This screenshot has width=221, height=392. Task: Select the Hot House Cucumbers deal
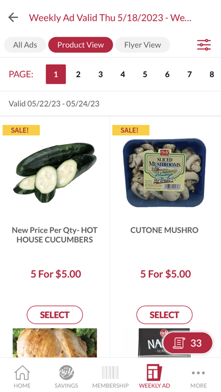coord(55,315)
